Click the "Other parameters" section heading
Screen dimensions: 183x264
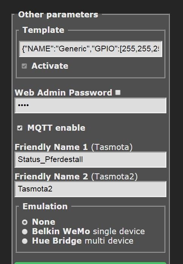(x=58, y=14)
